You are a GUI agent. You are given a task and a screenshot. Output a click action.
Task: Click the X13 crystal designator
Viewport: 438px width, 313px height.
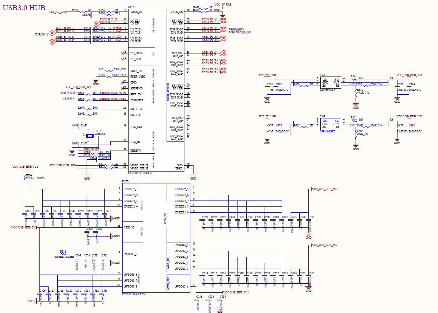pyautogui.click(x=99, y=131)
